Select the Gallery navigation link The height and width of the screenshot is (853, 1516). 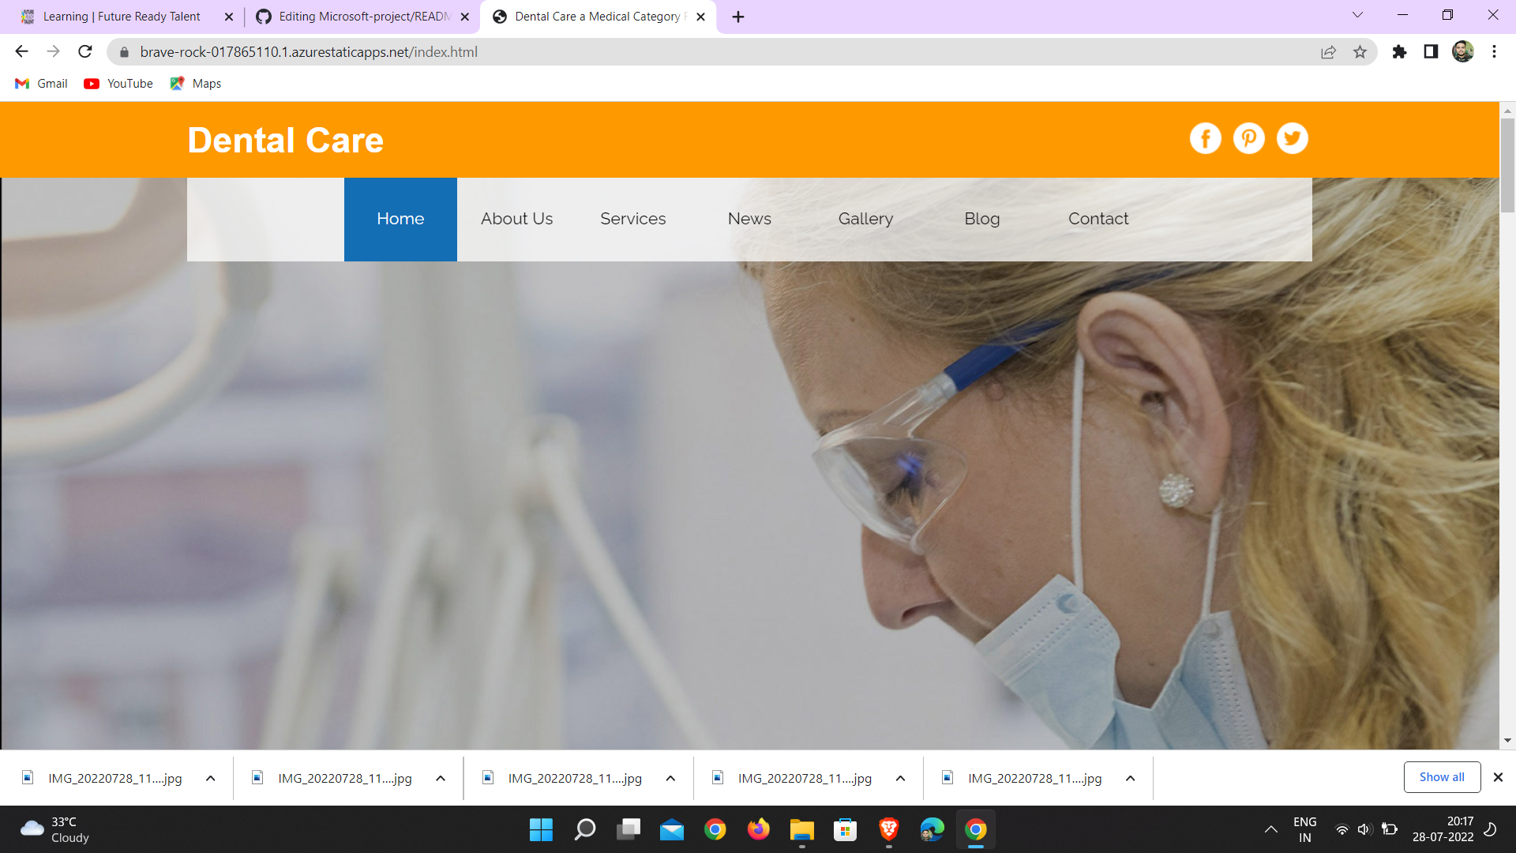(x=865, y=219)
